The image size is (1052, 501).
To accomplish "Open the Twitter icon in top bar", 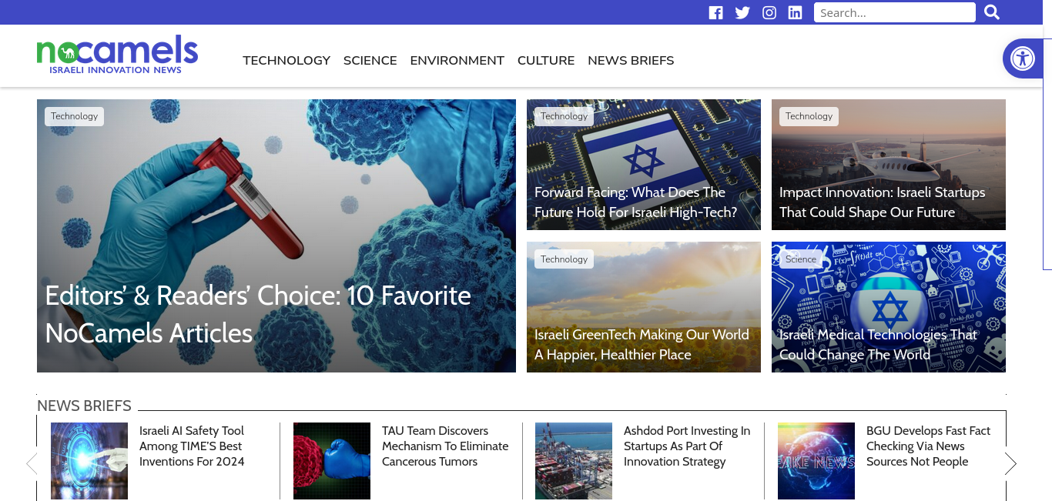I will pyautogui.click(x=742, y=13).
